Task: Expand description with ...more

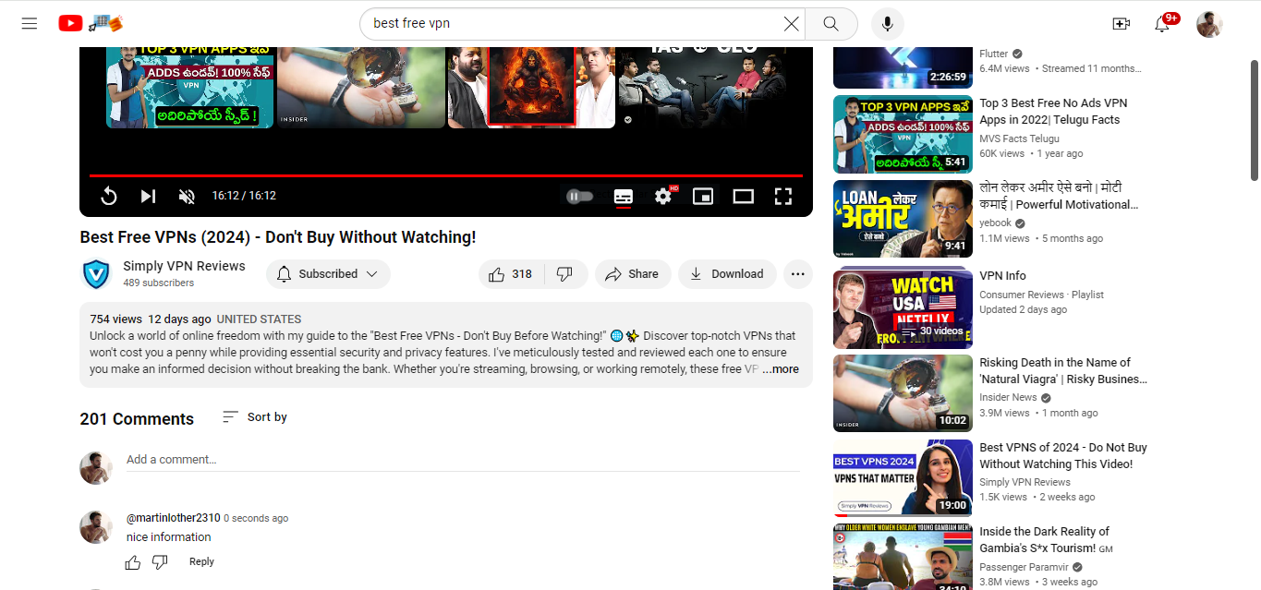Action: pyautogui.click(x=781, y=369)
